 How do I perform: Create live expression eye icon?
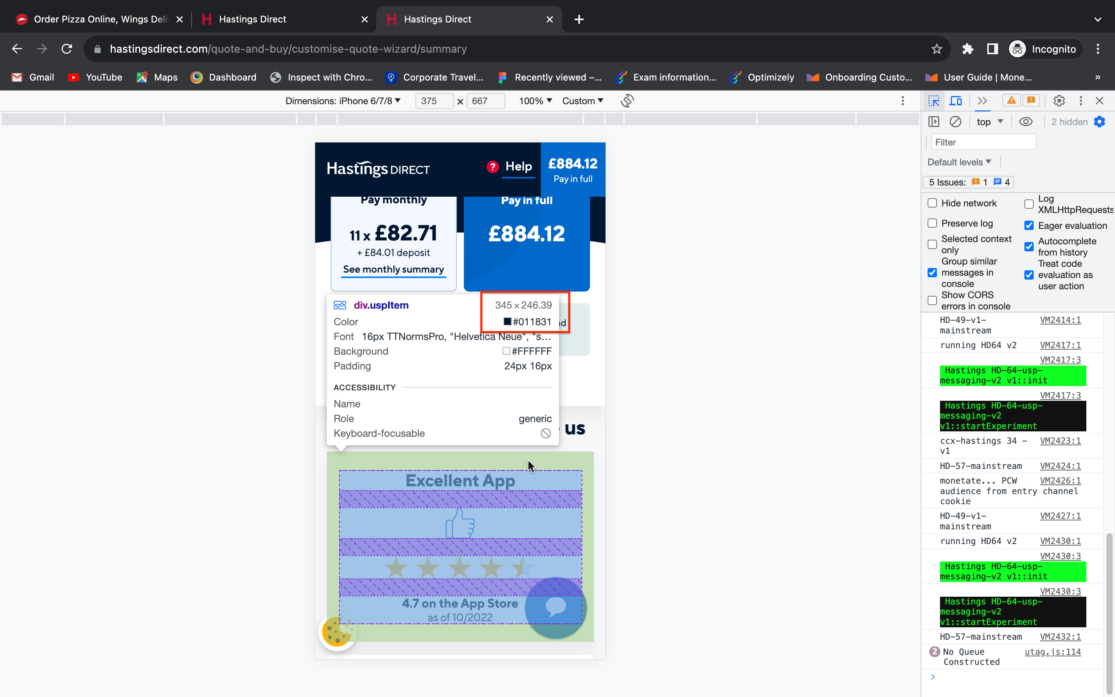click(1026, 122)
